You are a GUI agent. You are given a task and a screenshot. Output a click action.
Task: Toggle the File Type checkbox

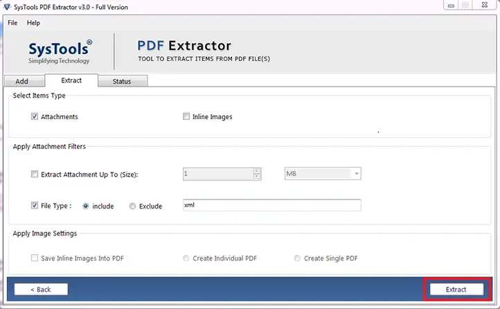tap(35, 205)
